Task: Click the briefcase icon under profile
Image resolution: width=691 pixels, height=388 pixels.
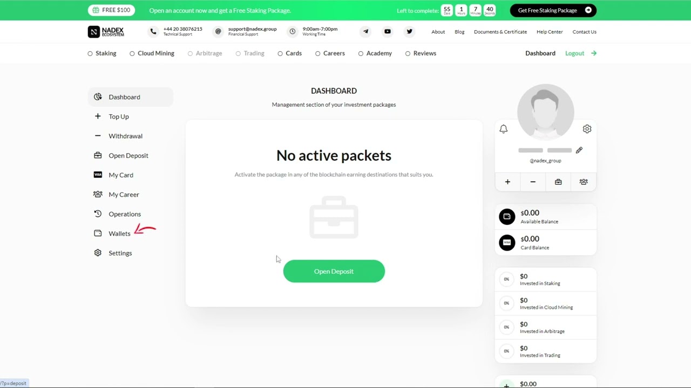Action: (558, 182)
